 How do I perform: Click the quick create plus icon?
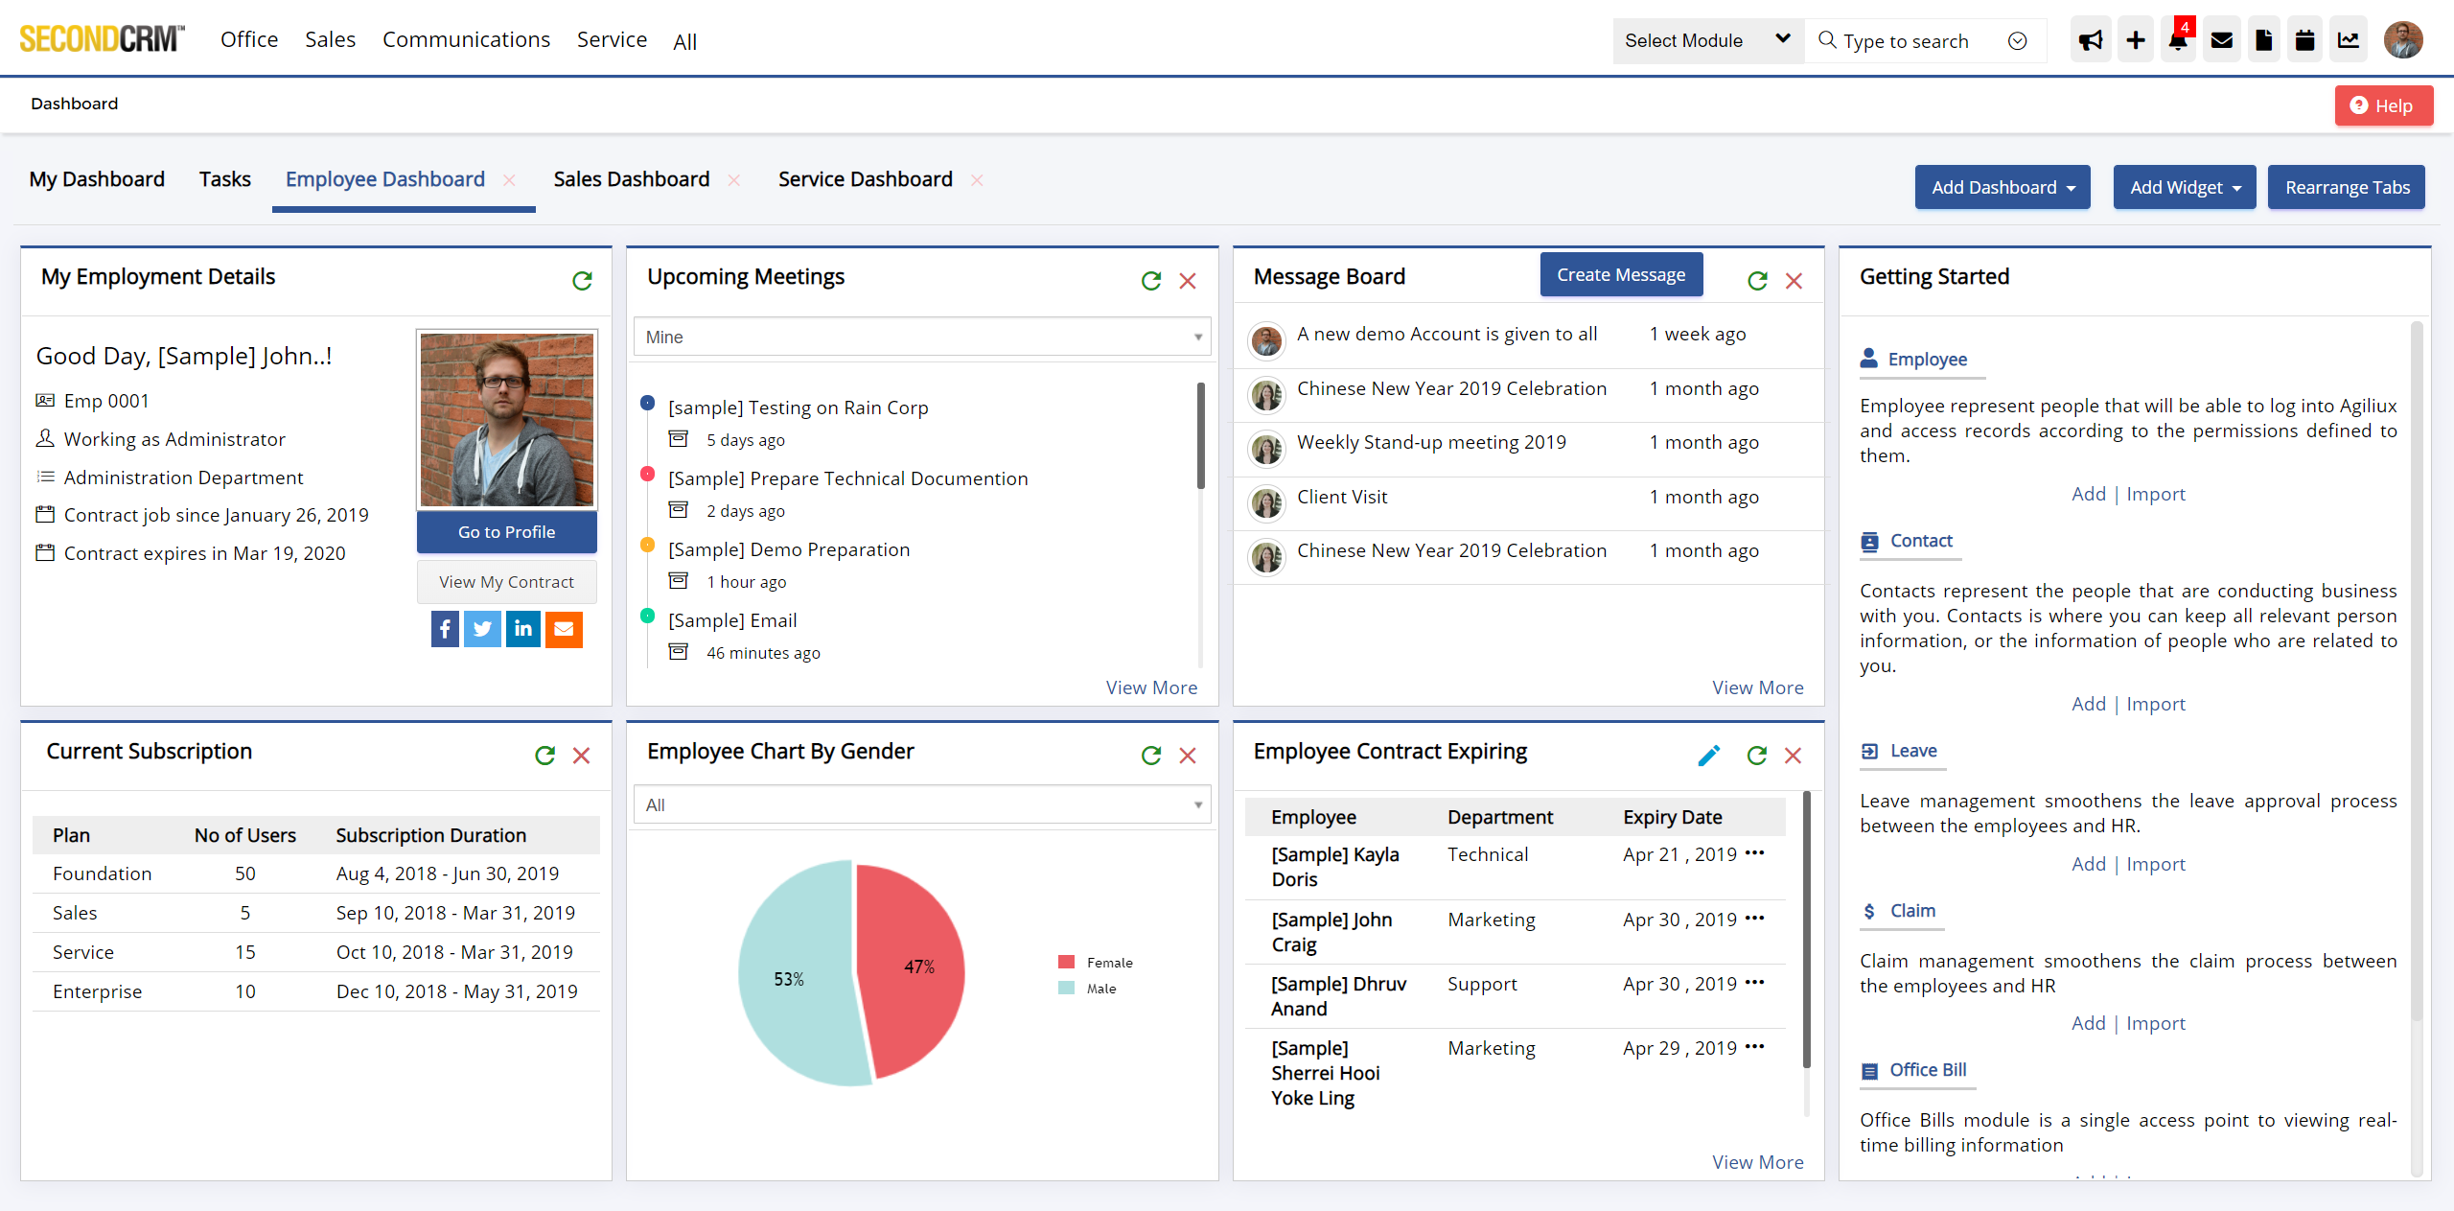pos(2135,40)
